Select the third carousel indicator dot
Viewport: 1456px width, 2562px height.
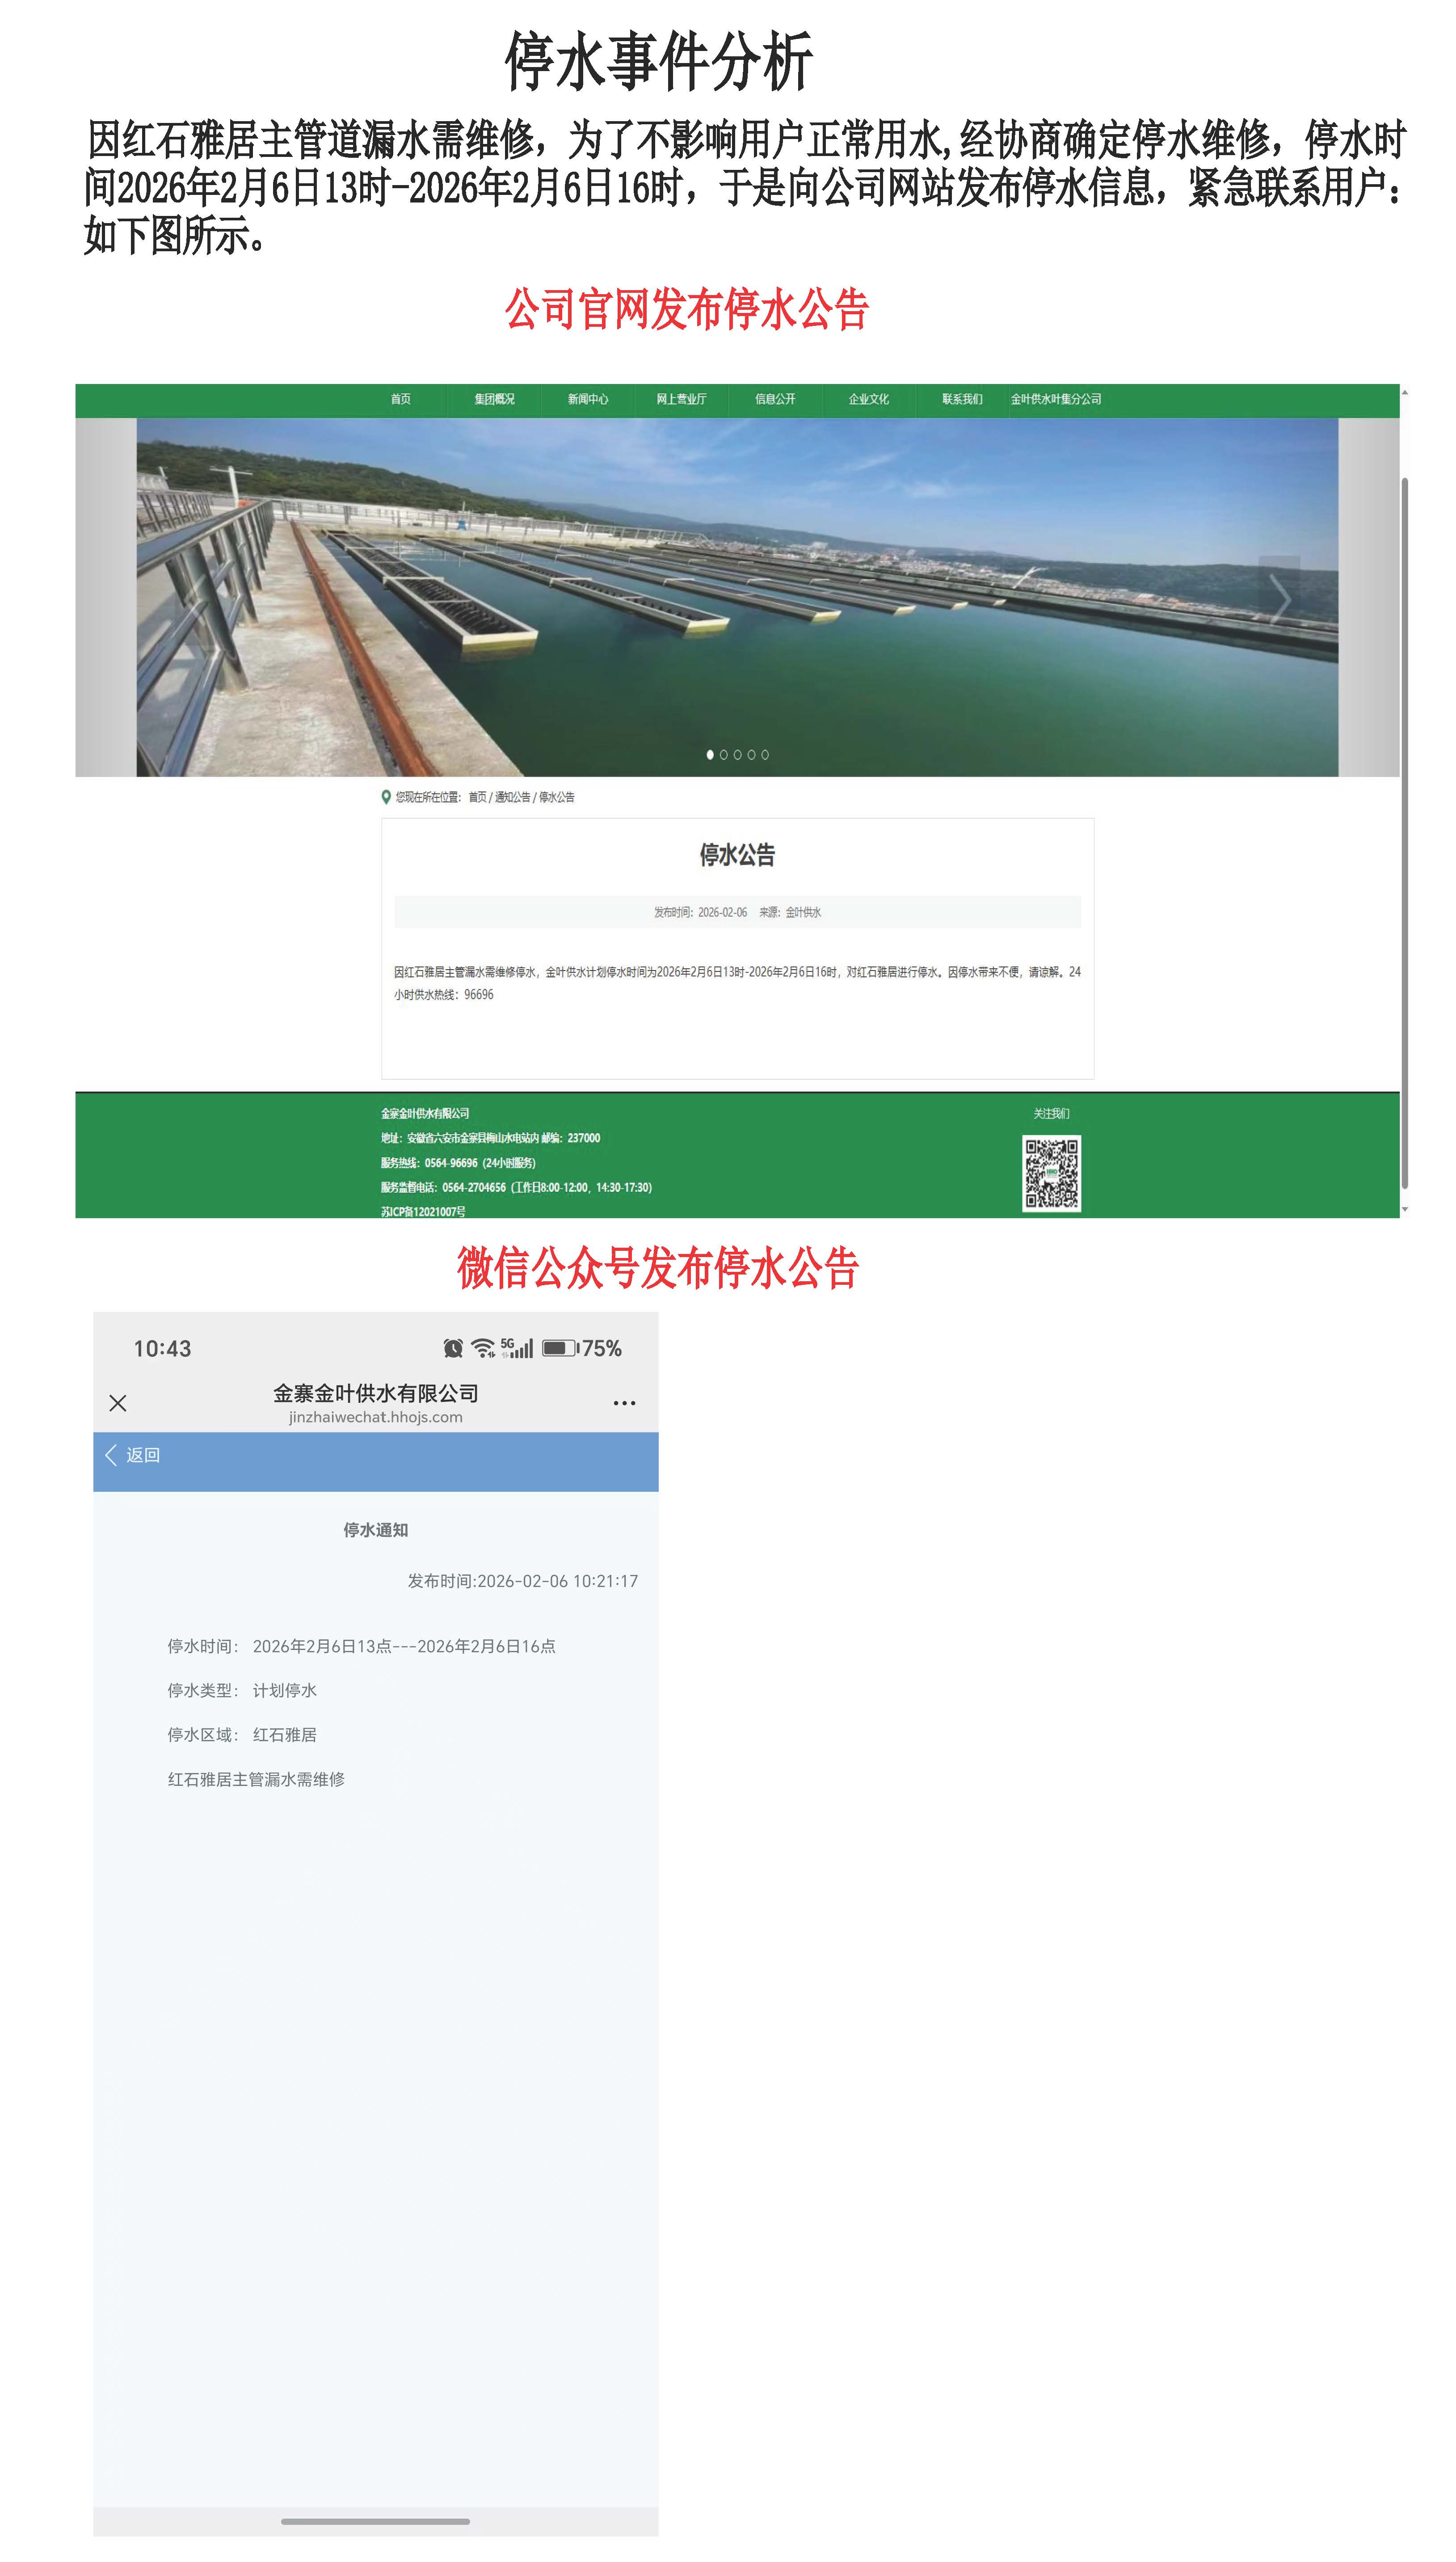coord(738,755)
